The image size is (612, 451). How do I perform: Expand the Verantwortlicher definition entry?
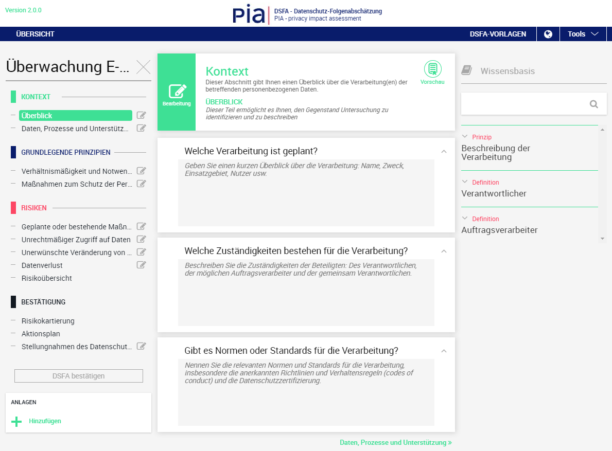(x=465, y=182)
